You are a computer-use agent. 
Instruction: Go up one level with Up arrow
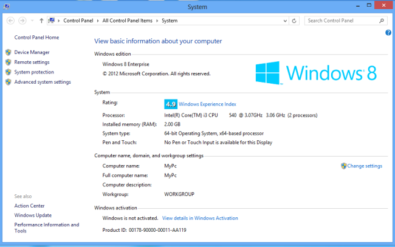point(41,21)
